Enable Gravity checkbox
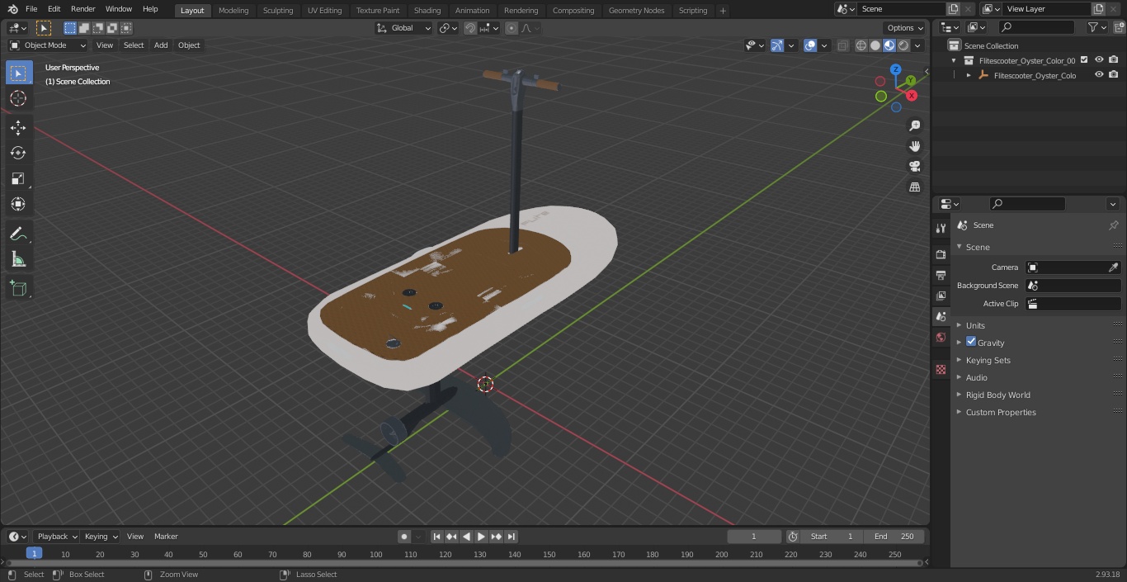The height and width of the screenshot is (582, 1127). pyautogui.click(x=971, y=342)
